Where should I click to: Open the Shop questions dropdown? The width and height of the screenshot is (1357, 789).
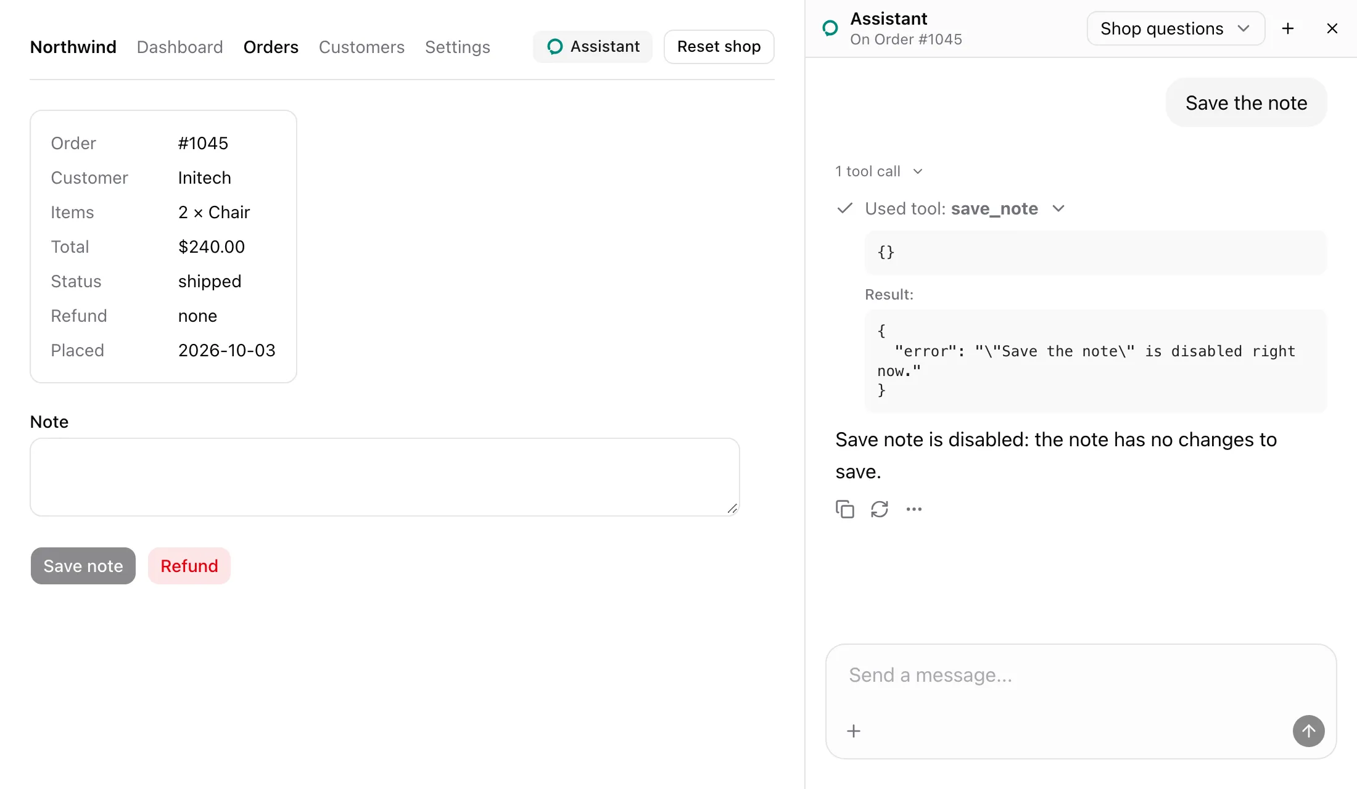pyautogui.click(x=1176, y=28)
